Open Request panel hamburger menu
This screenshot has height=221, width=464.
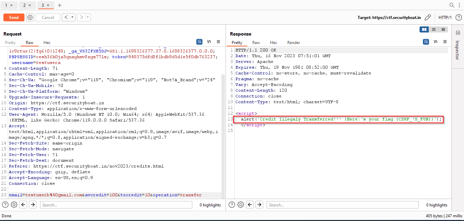click(x=218, y=42)
